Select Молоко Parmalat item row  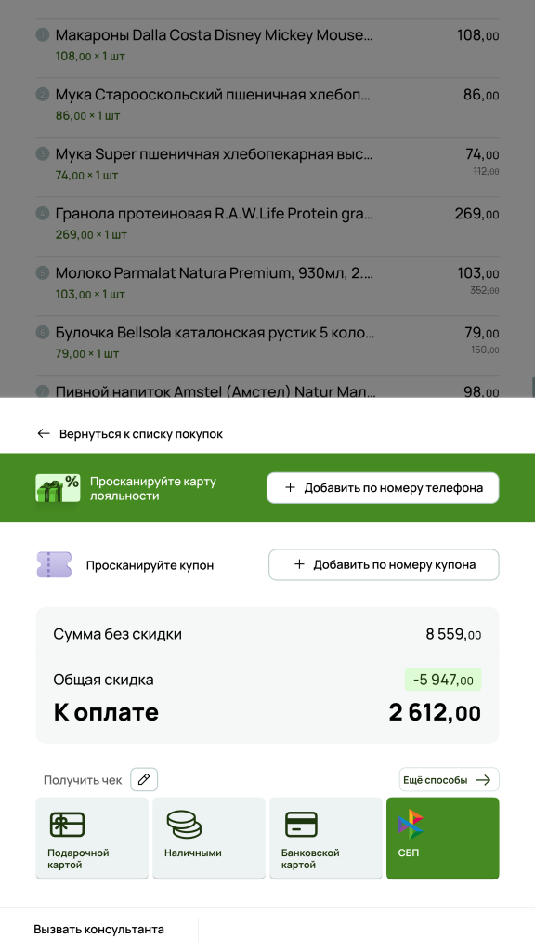267,284
